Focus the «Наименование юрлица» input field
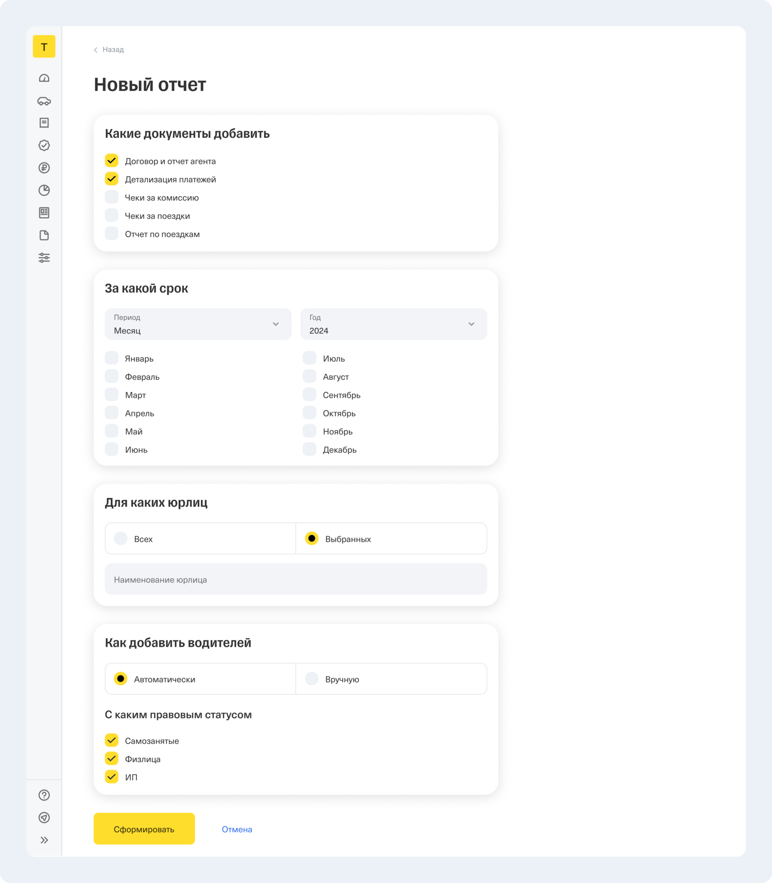 pos(296,579)
